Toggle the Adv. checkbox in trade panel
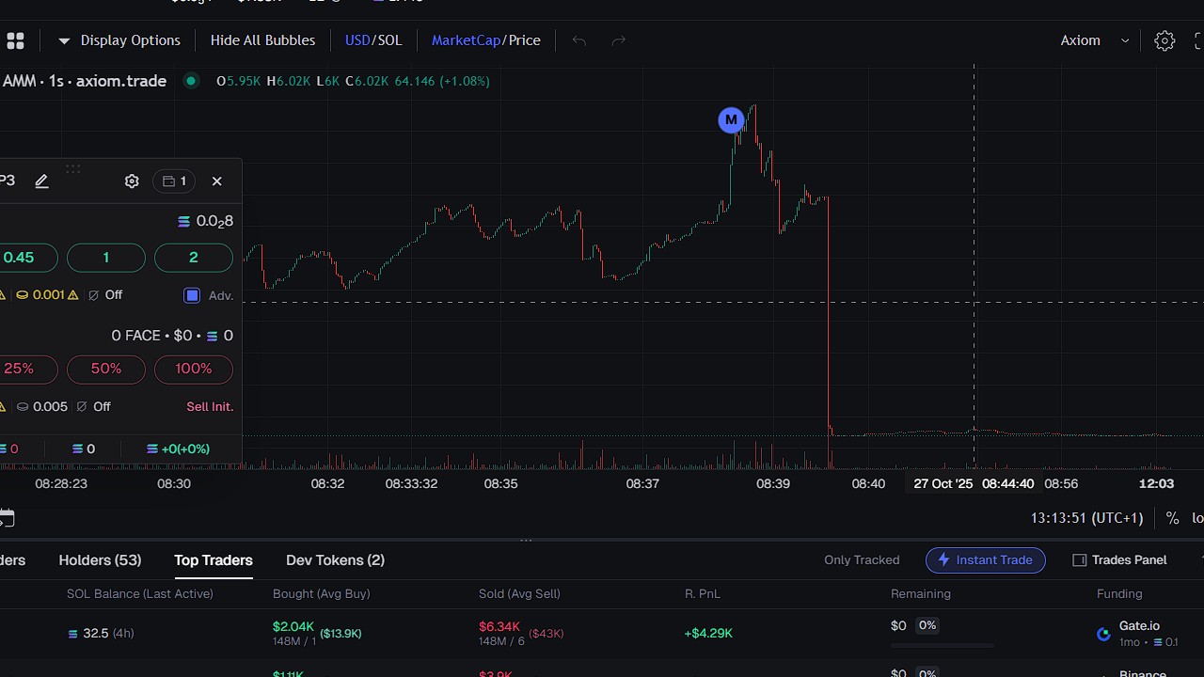Screen dimensions: 1204x677 192,295
